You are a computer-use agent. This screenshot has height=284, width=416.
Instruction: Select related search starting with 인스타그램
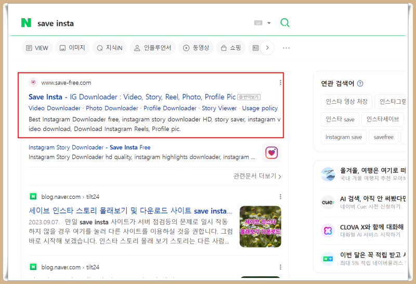(391, 101)
